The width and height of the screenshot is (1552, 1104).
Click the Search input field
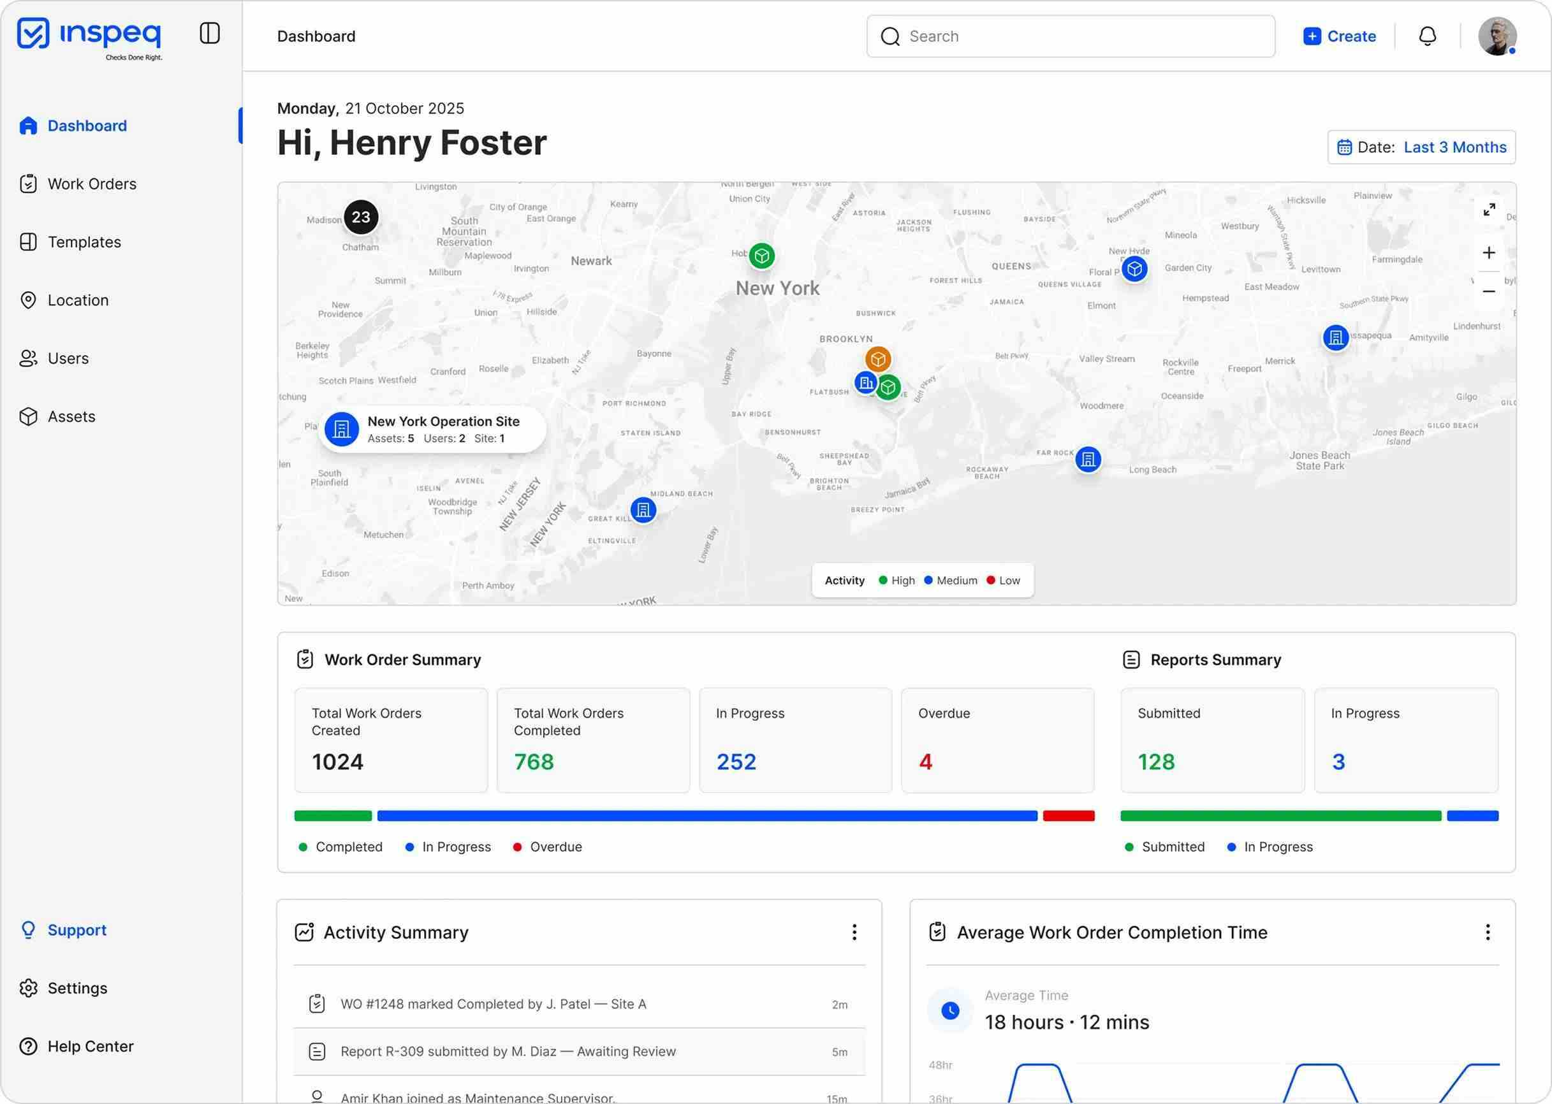click(x=1071, y=36)
